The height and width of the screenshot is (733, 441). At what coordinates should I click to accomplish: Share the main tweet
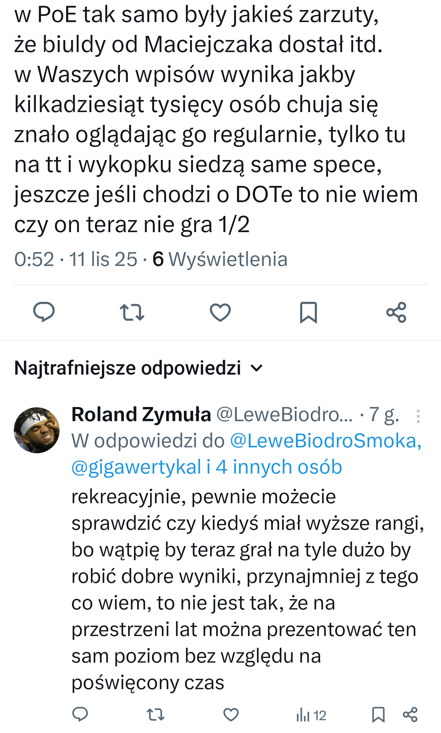pyautogui.click(x=396, y=312)
